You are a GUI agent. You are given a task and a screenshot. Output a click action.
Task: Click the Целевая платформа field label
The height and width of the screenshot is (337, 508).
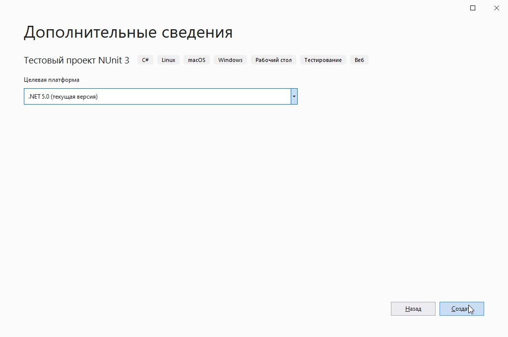click(52, 80)
